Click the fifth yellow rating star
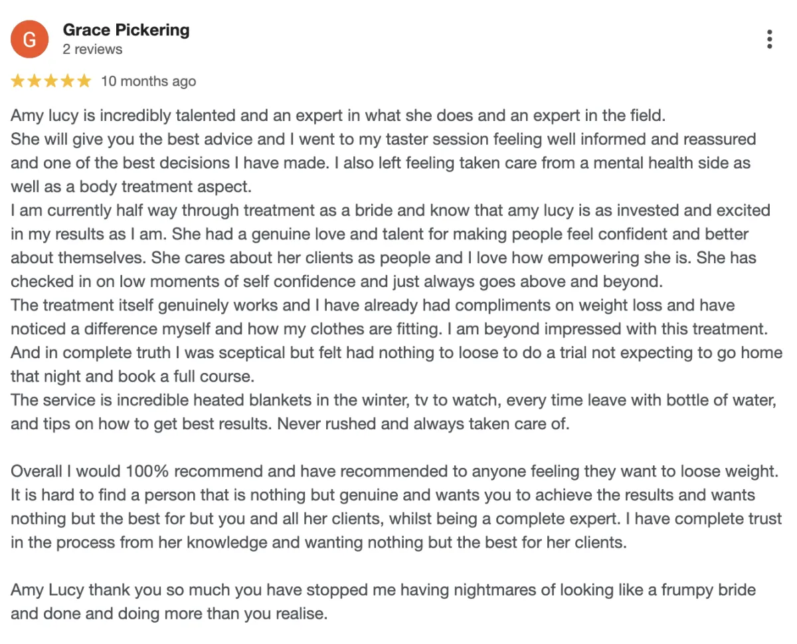Image resolution: width=797 pixels, height=644 pixels. (x=84, y=81)
